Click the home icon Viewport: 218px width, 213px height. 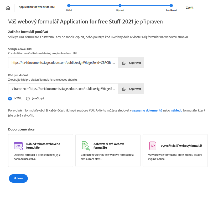click(8, 8)
